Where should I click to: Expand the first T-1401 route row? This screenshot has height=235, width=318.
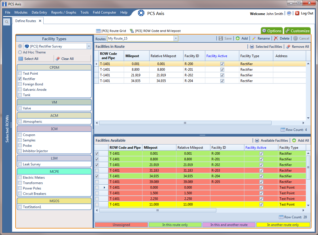click(x=97, y=64)
